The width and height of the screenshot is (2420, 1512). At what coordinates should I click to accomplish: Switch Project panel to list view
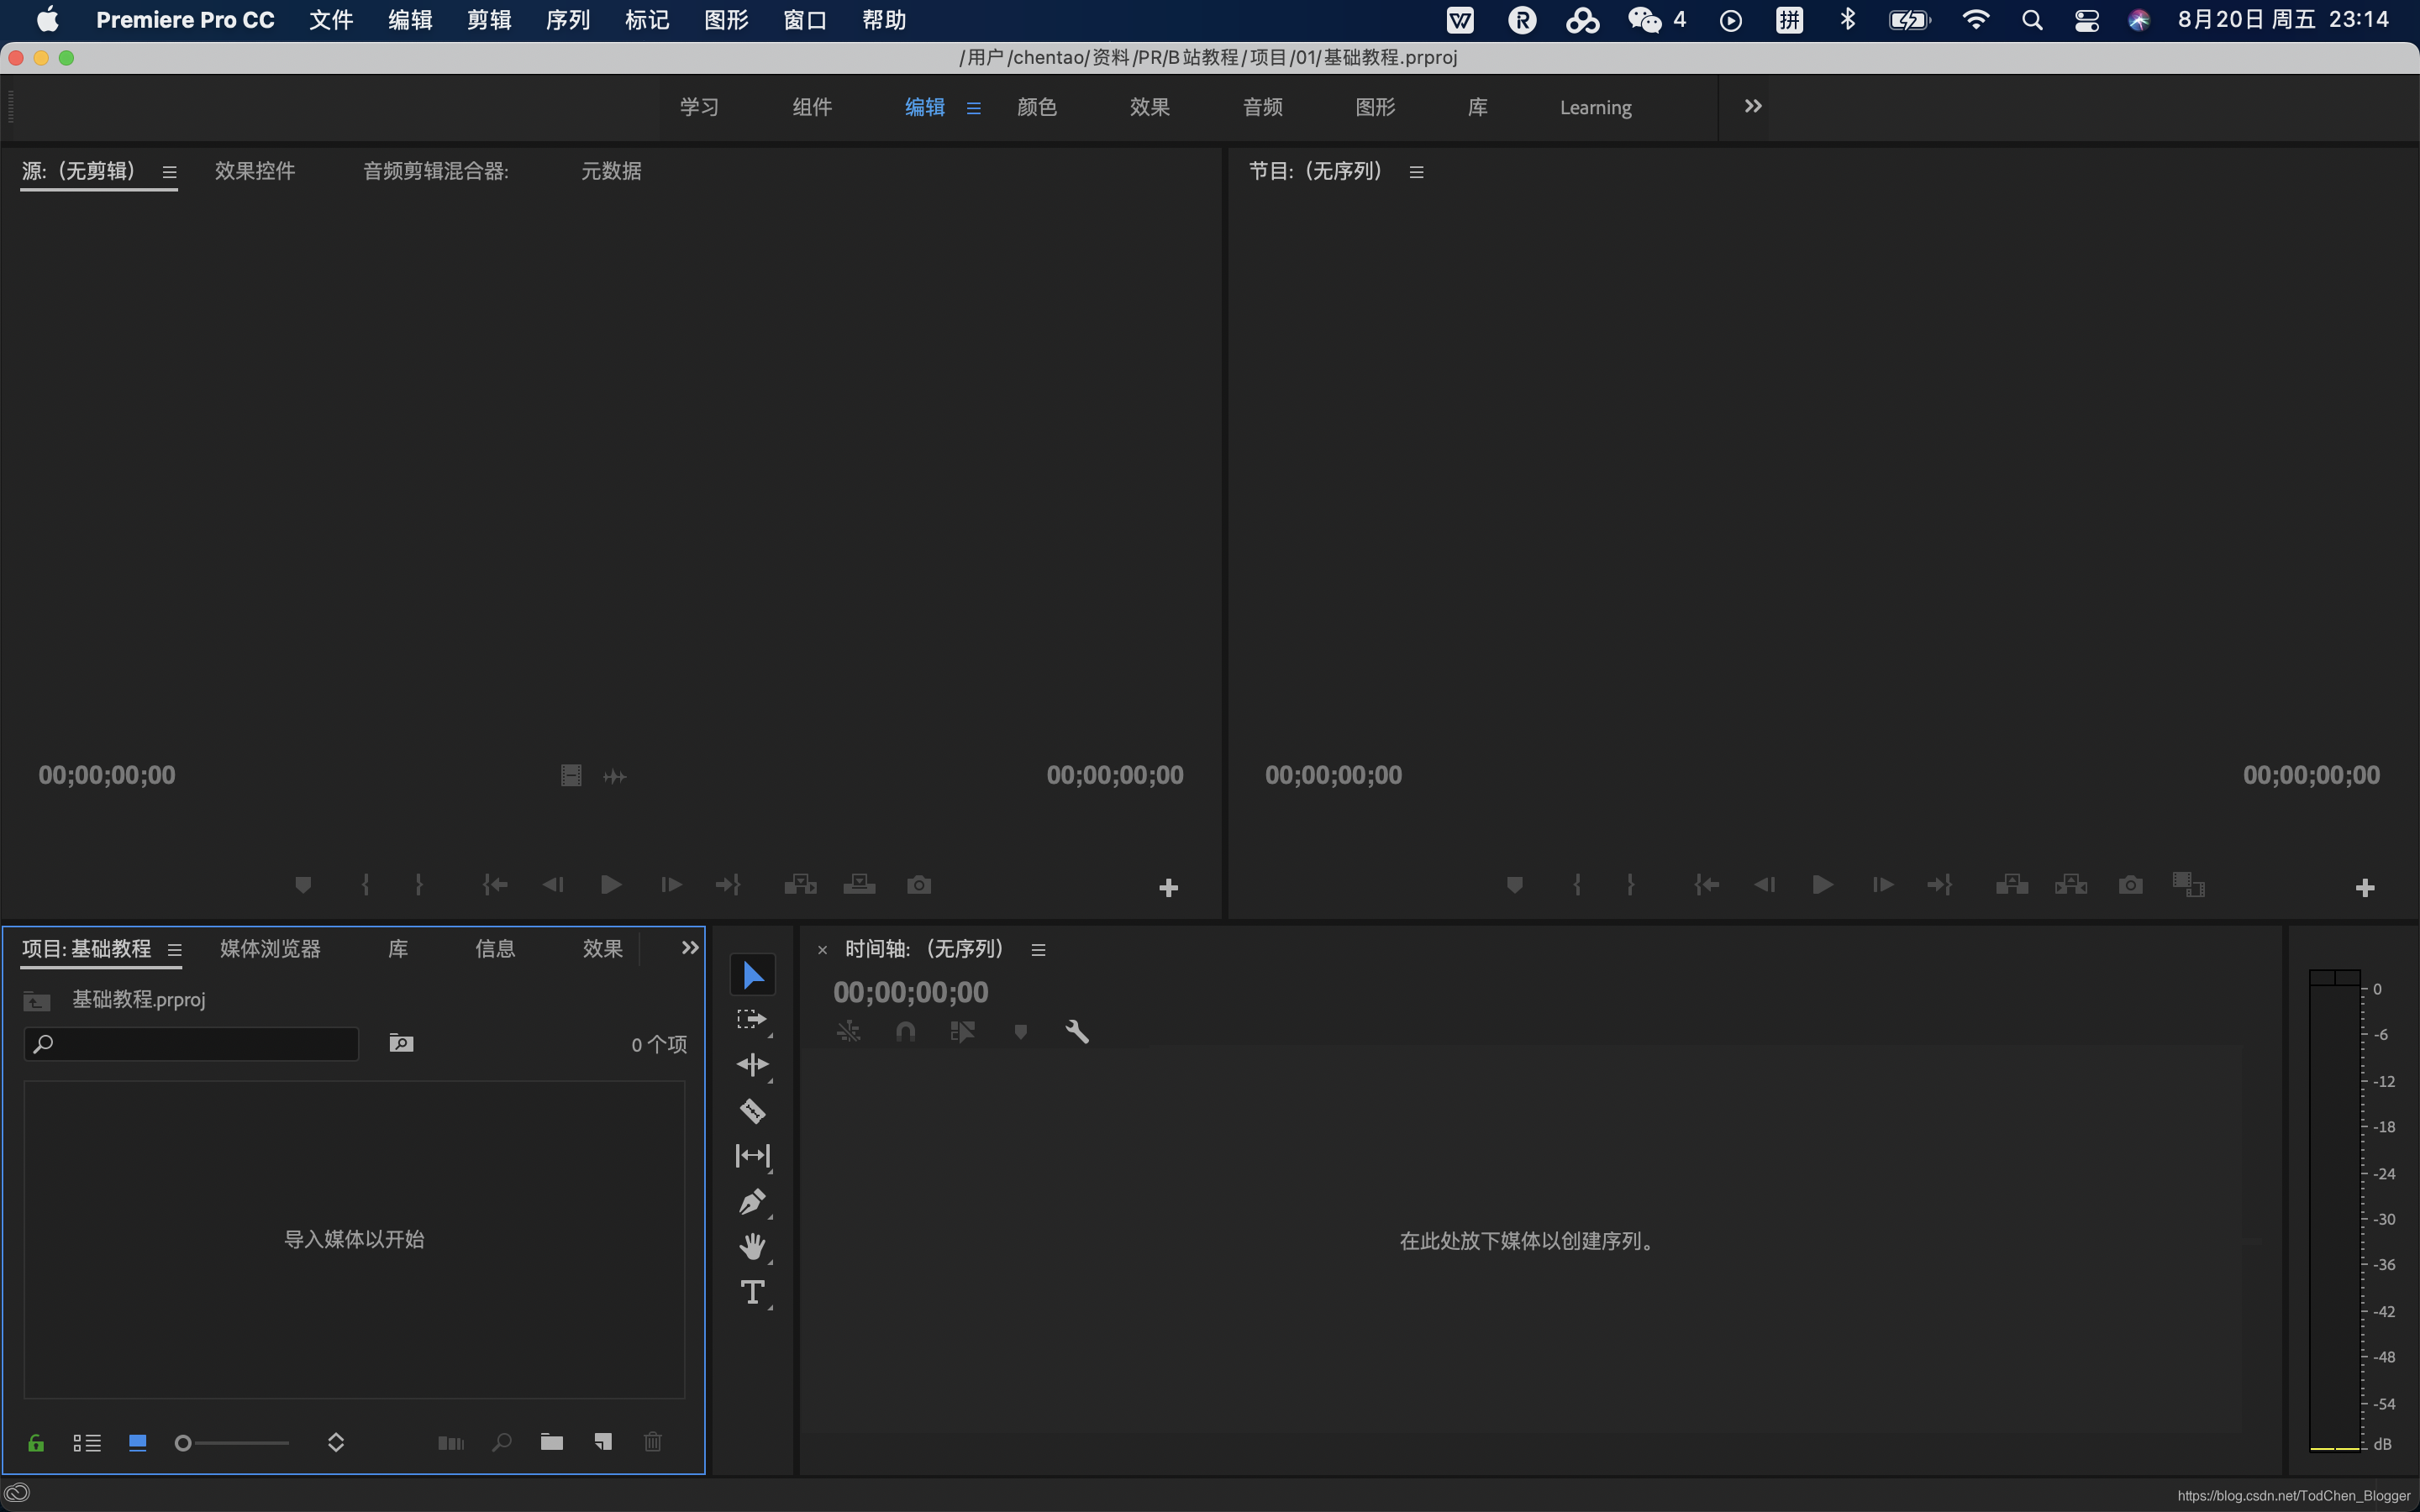tap(87, 1442)
